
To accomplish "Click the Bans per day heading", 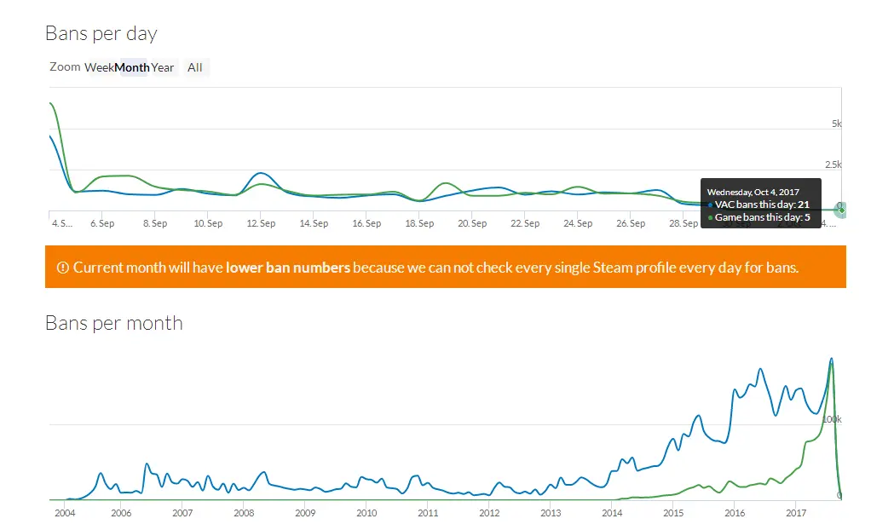I will click(x=101, y=33).
